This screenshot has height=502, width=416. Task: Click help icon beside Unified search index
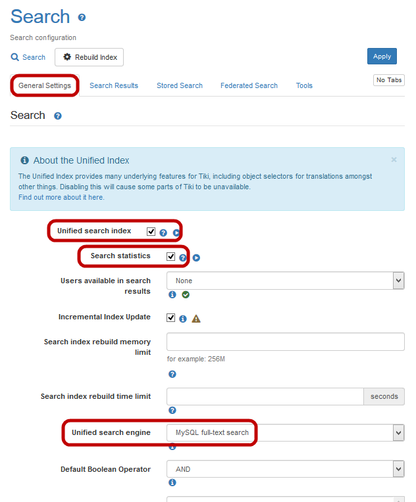[163, 232]
